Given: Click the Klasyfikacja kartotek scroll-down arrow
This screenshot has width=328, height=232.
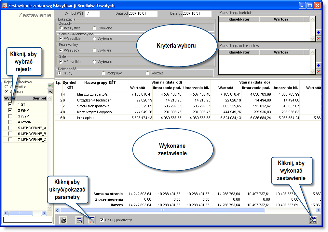Looking at the screenshot, I should tap(312, 39).
